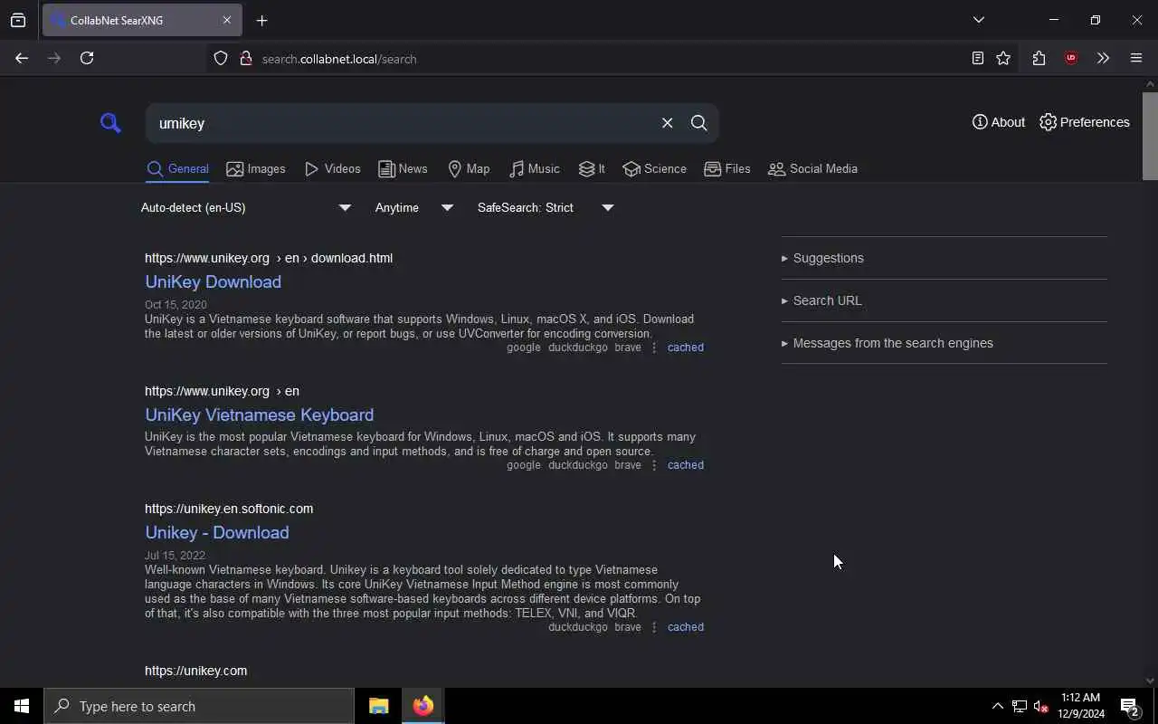1158x724 pixels.
Task: Open the notification center icon
Action: pos(1130,707)
